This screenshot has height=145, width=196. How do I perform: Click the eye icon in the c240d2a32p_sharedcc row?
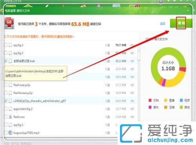[132, 101]
